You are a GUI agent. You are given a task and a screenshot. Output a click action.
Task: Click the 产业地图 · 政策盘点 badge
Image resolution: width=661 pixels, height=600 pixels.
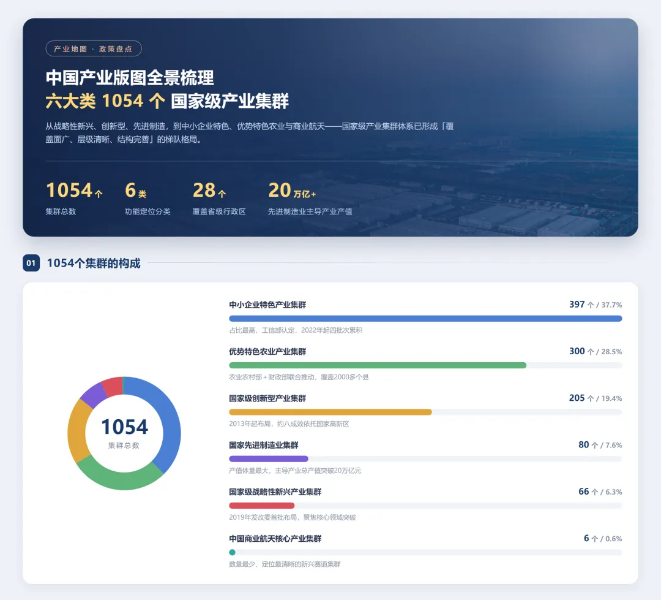94,49
